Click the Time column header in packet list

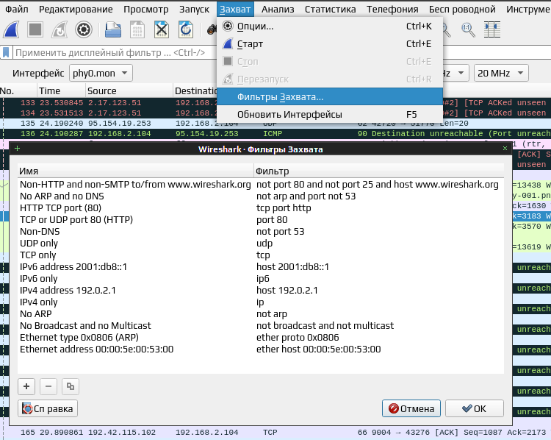click(61, 91)
